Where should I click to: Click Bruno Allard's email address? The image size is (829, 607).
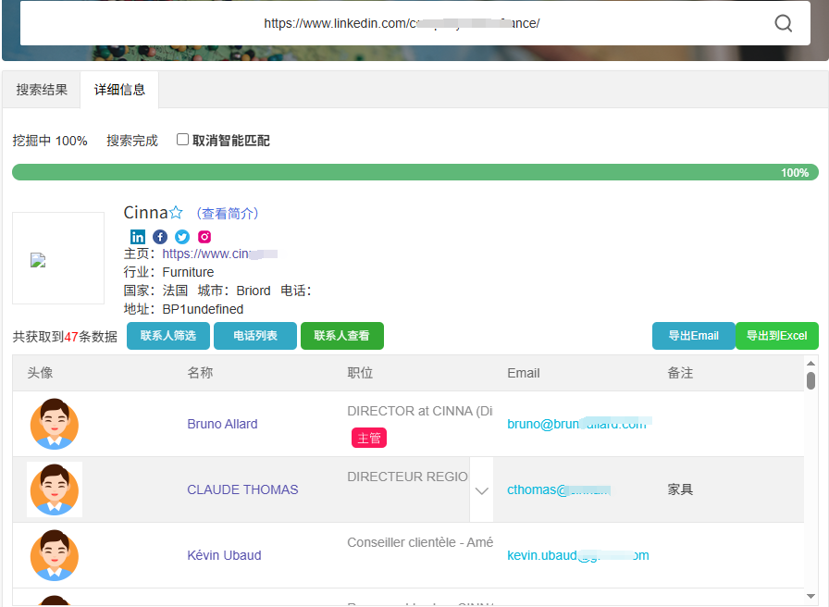(579, 424)
